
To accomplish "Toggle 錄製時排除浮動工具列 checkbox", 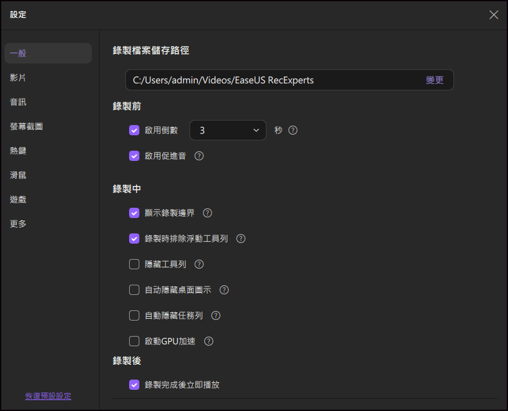I will point(134,239).
